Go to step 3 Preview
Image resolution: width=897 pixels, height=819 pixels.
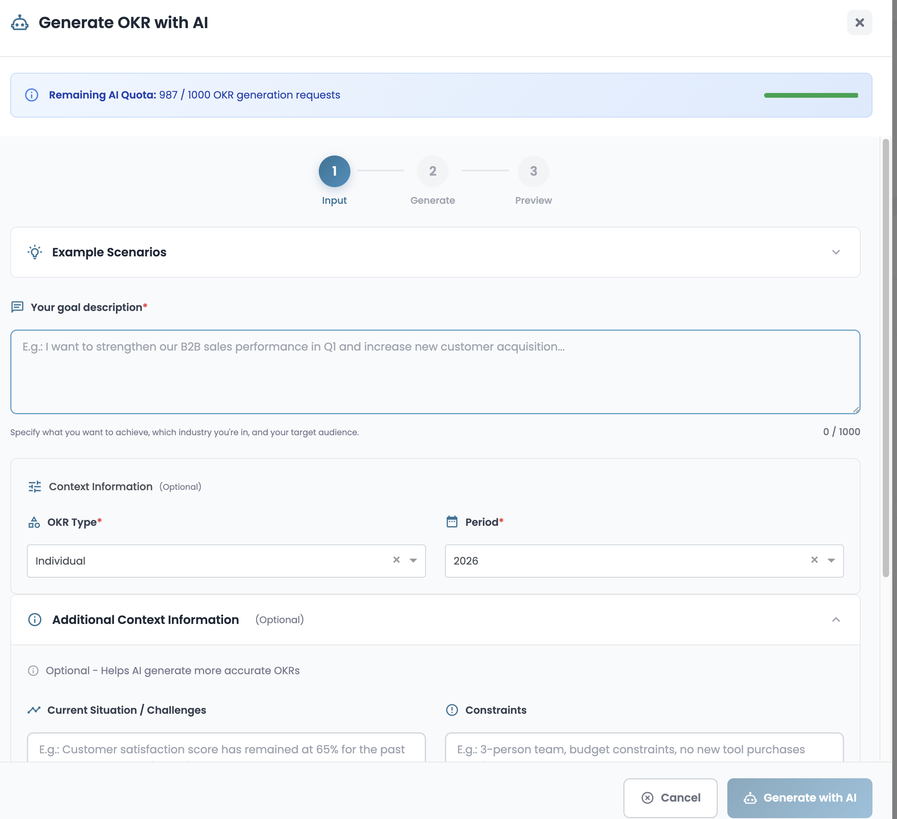pyautogui.click(x=533, y=171)
